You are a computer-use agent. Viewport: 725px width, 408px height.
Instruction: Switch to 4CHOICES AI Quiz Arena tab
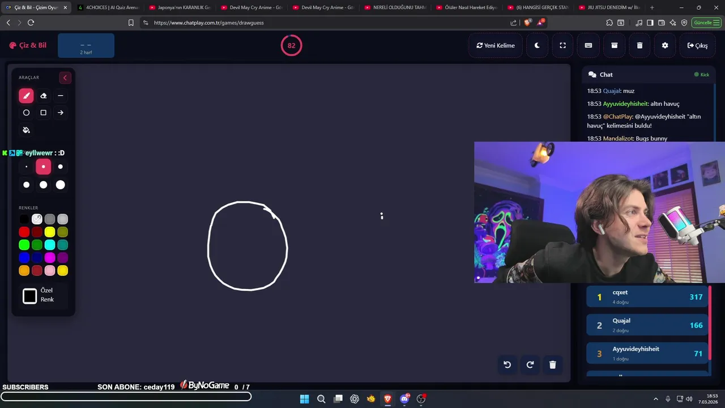point(108,7)
